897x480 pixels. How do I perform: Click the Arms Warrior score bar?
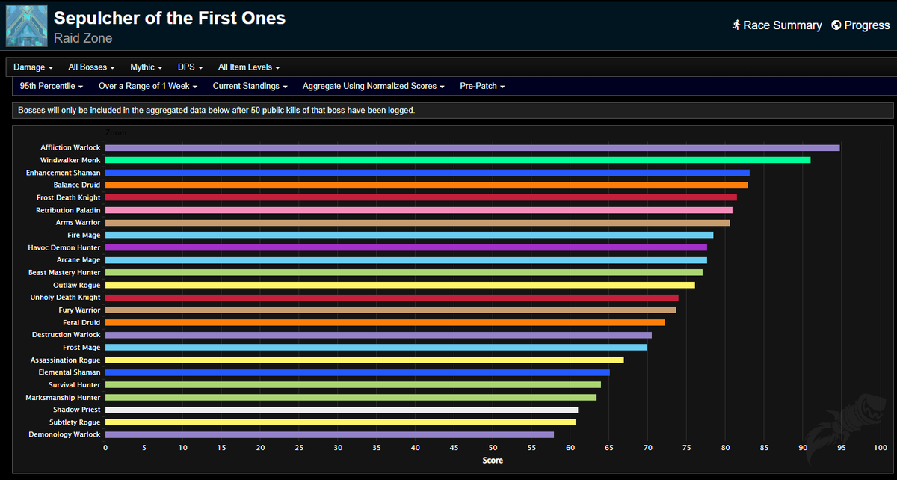coord(417,223)
